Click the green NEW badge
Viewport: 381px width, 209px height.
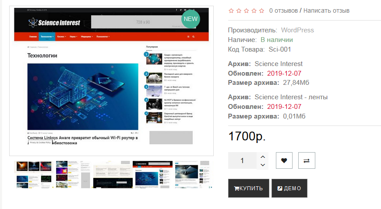click(191, 19)
